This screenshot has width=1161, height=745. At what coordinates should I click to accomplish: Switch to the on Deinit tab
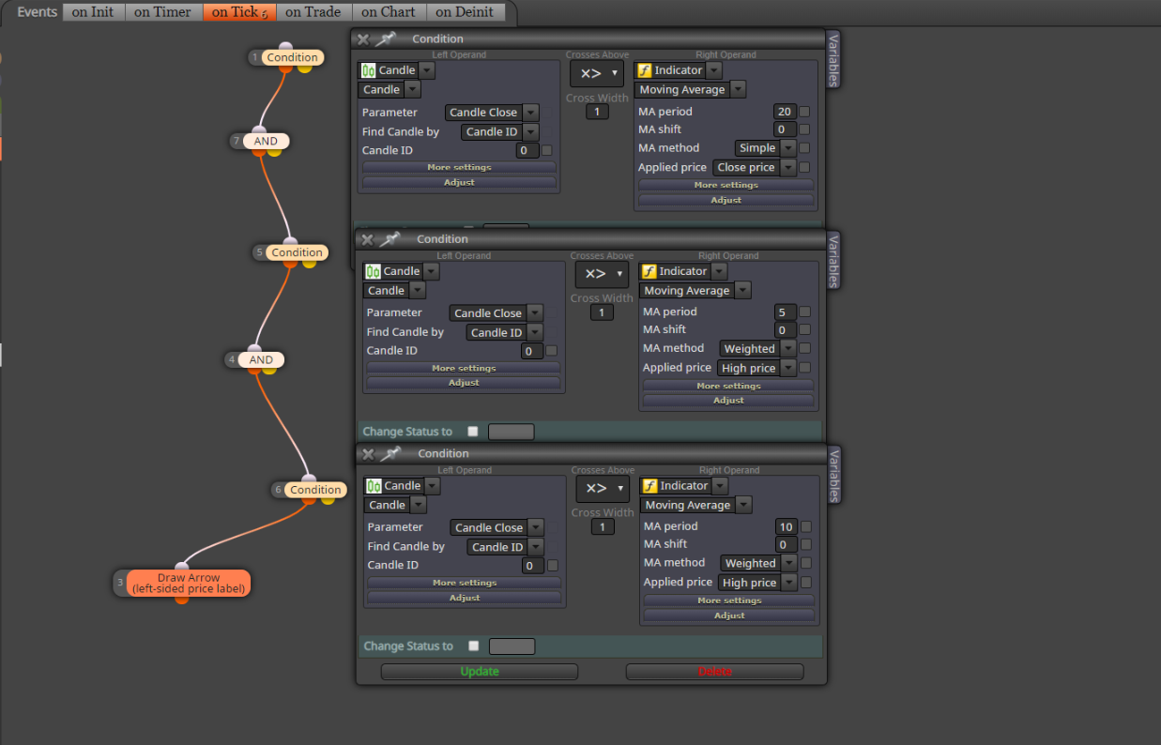point(465,12)
